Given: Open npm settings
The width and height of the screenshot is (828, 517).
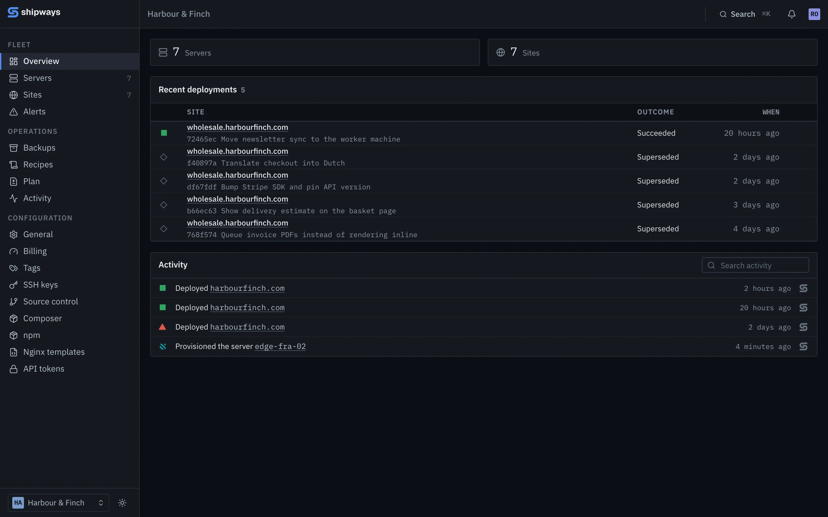Looking at the screenshot, I should (70, 335).
